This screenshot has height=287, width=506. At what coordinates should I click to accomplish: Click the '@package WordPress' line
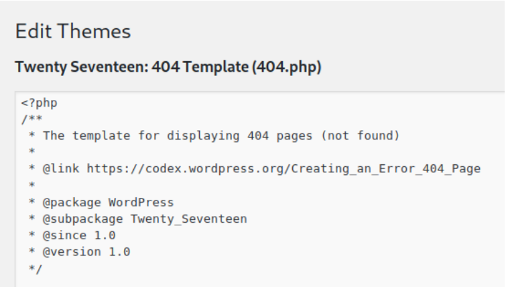[101, 203]
